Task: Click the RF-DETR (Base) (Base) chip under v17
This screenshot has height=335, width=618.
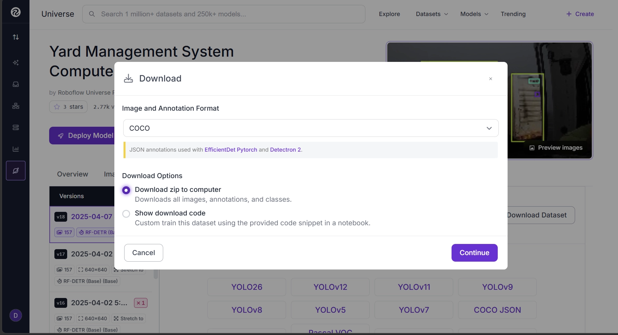Action: tap(87, 281)
